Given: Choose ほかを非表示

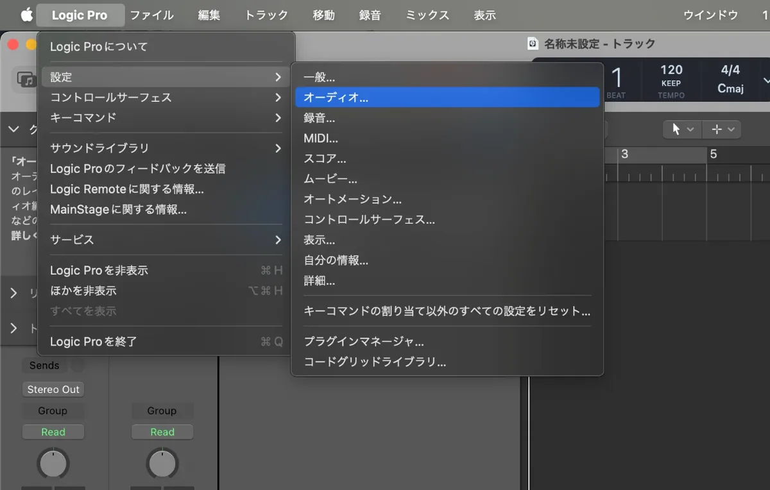Looking at the screenshot, I should click(x=166, y=291).
